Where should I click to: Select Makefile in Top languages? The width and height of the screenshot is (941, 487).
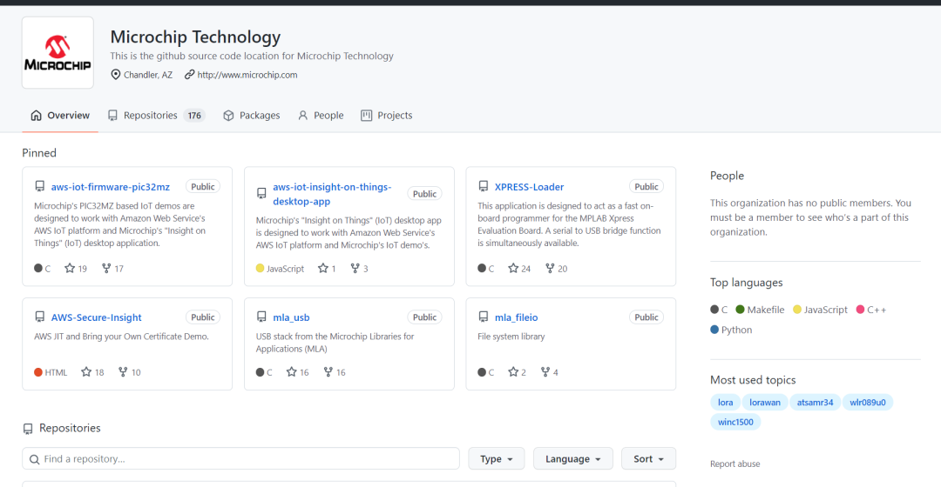click(x=760, y=310)
